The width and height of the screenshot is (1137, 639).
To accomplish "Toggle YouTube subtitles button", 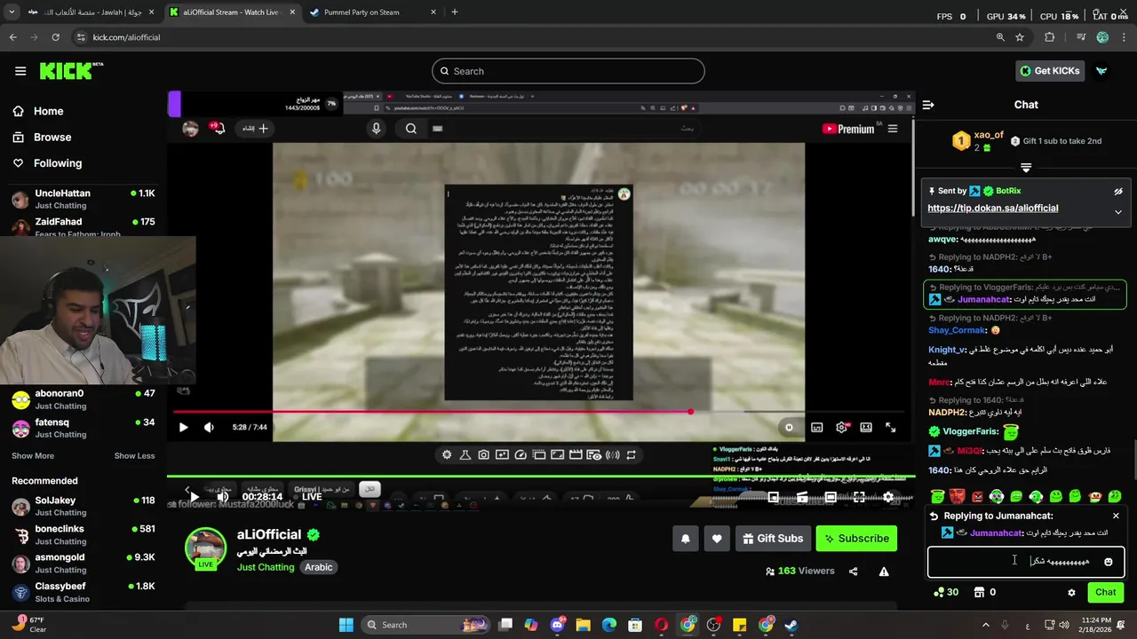I will point(817,428).
